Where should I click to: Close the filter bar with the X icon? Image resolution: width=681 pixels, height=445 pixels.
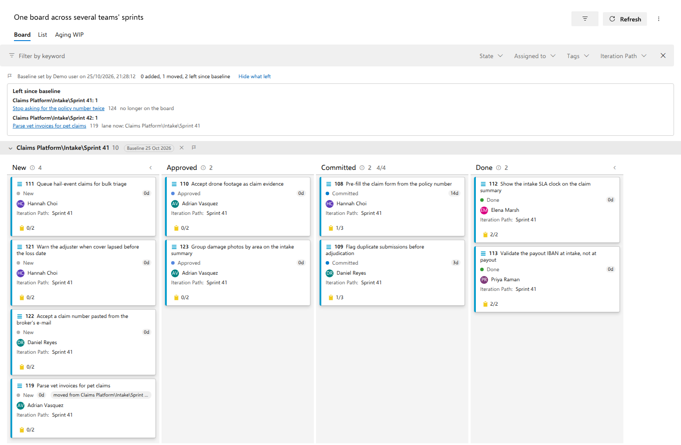(x=663, y=55)
